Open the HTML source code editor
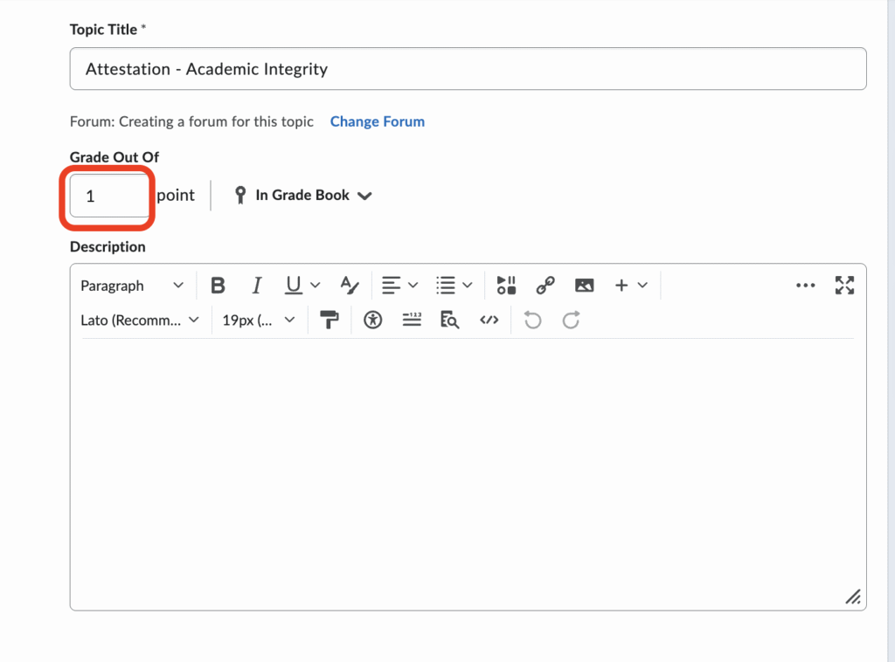This screenshot has height=662, width=895. pyautogui.click(x=489, y=321)
